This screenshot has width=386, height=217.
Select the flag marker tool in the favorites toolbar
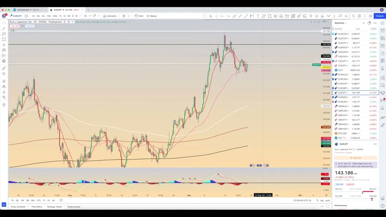[340, 16]
